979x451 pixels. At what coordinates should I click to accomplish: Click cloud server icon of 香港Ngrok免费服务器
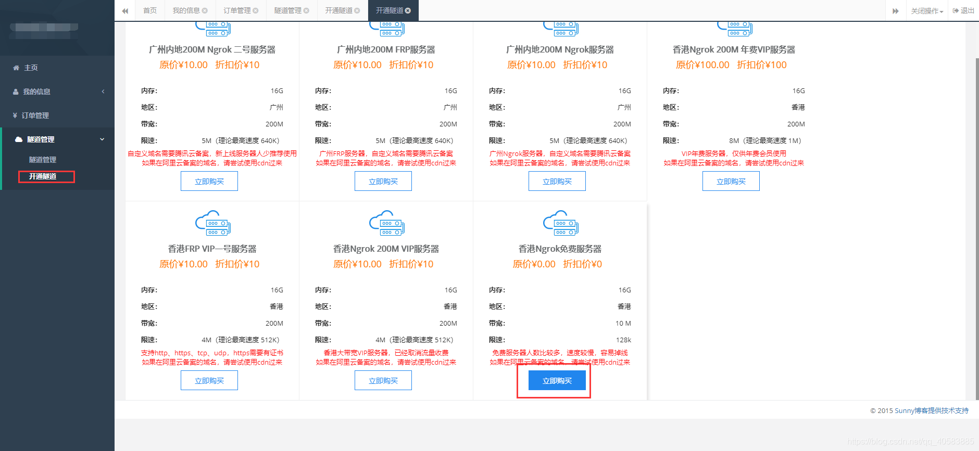[560, 223]
